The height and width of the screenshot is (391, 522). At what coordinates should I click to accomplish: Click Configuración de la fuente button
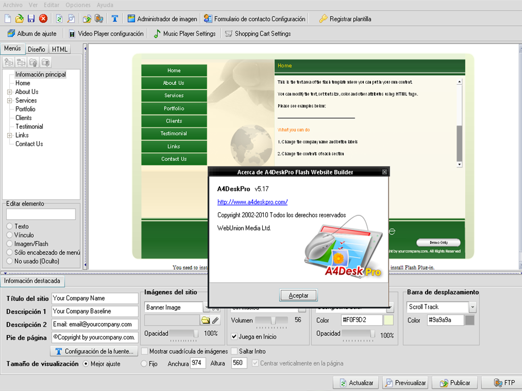click(x=94, y=351)
